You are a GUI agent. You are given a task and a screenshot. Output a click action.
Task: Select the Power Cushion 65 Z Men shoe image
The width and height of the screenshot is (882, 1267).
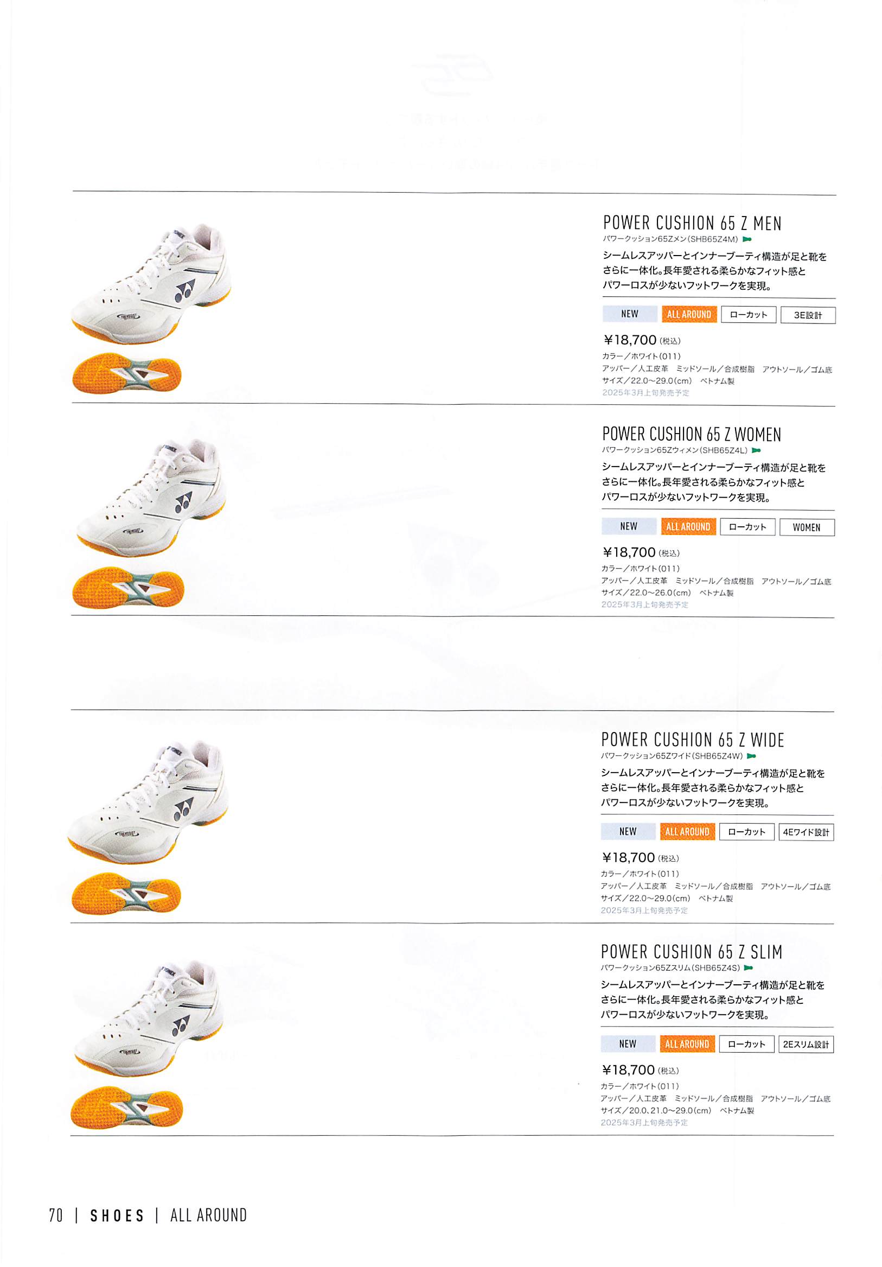point(151,284)
